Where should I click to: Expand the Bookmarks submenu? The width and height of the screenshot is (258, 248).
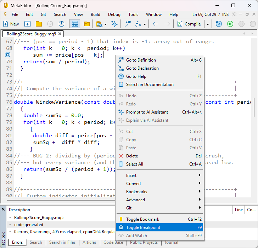pos(159,192)
